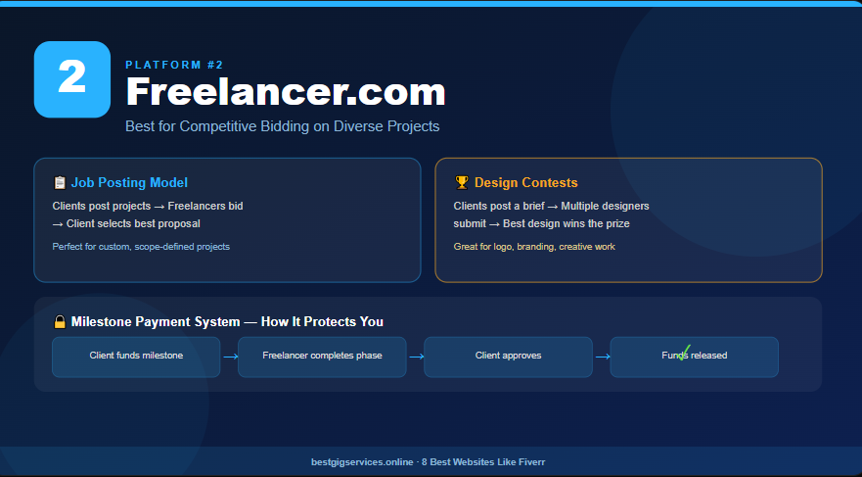Viewport: 862px width, 477px height.
Task: Click the footer text 'bestgigservices.online · 8 Best Websites Like Fiverr'
Action: click(429, 462)
